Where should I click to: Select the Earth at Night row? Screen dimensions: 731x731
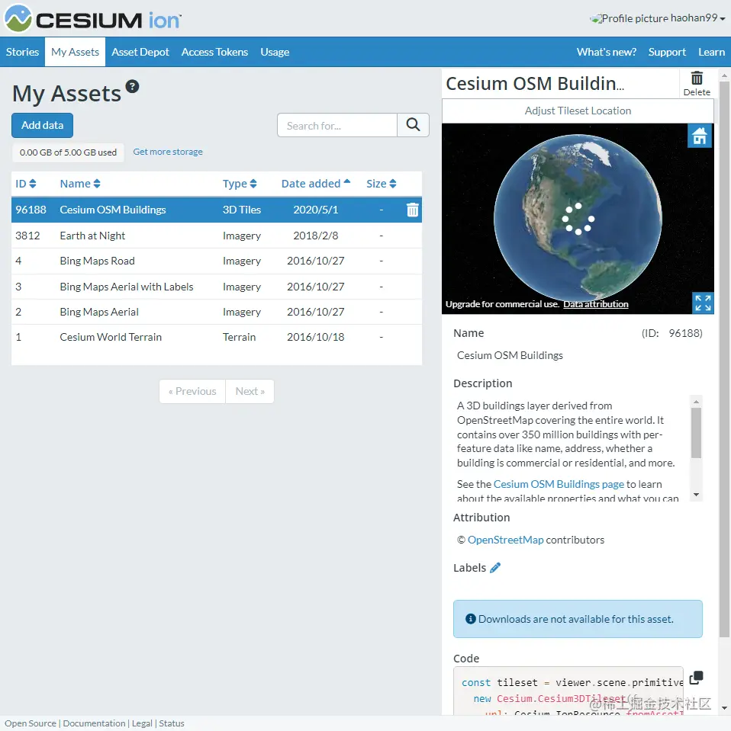[x=217, y=236]
